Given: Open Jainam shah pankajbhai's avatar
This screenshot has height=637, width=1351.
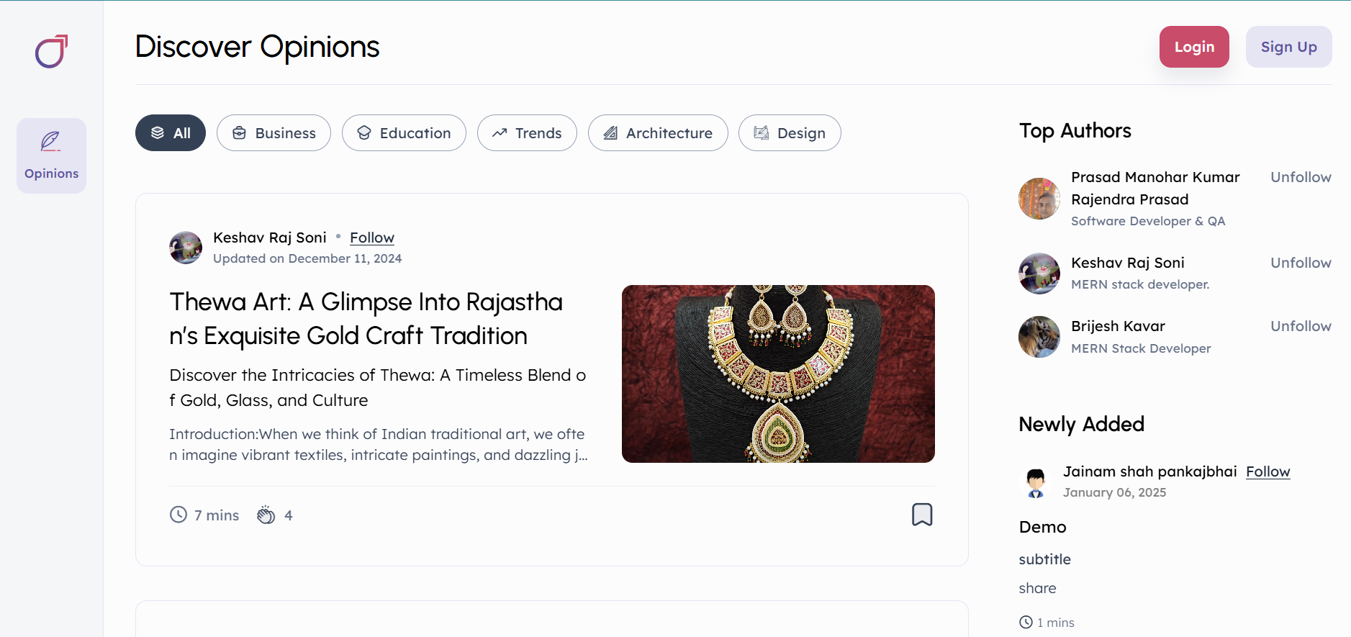Looking at the screenshot, I should (x=1036, y=482).
